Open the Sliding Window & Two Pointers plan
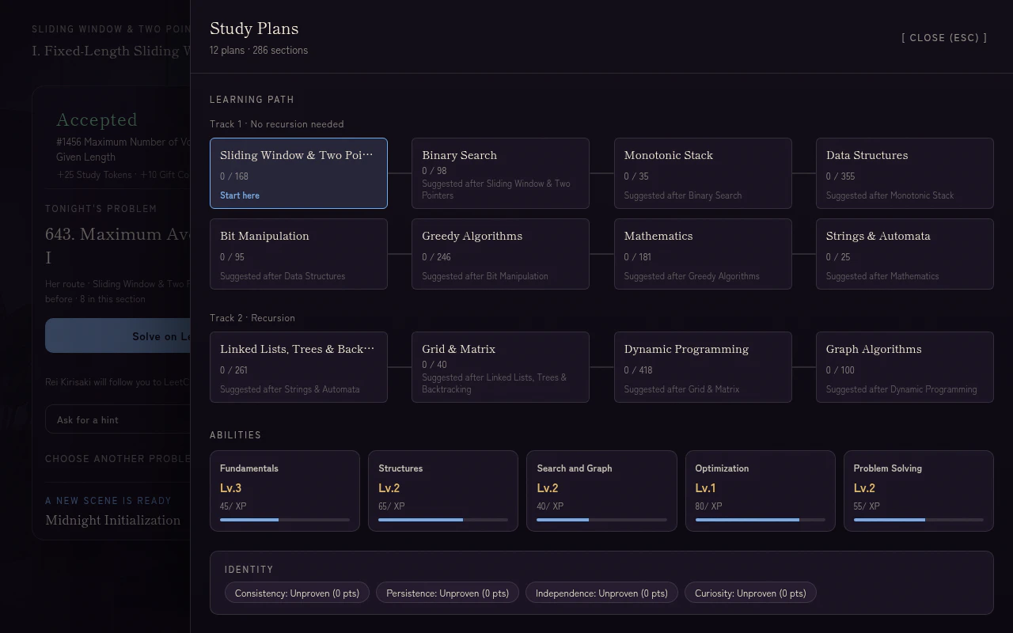The height and width of the screenshot is (633, 1013). pos(298,173)
